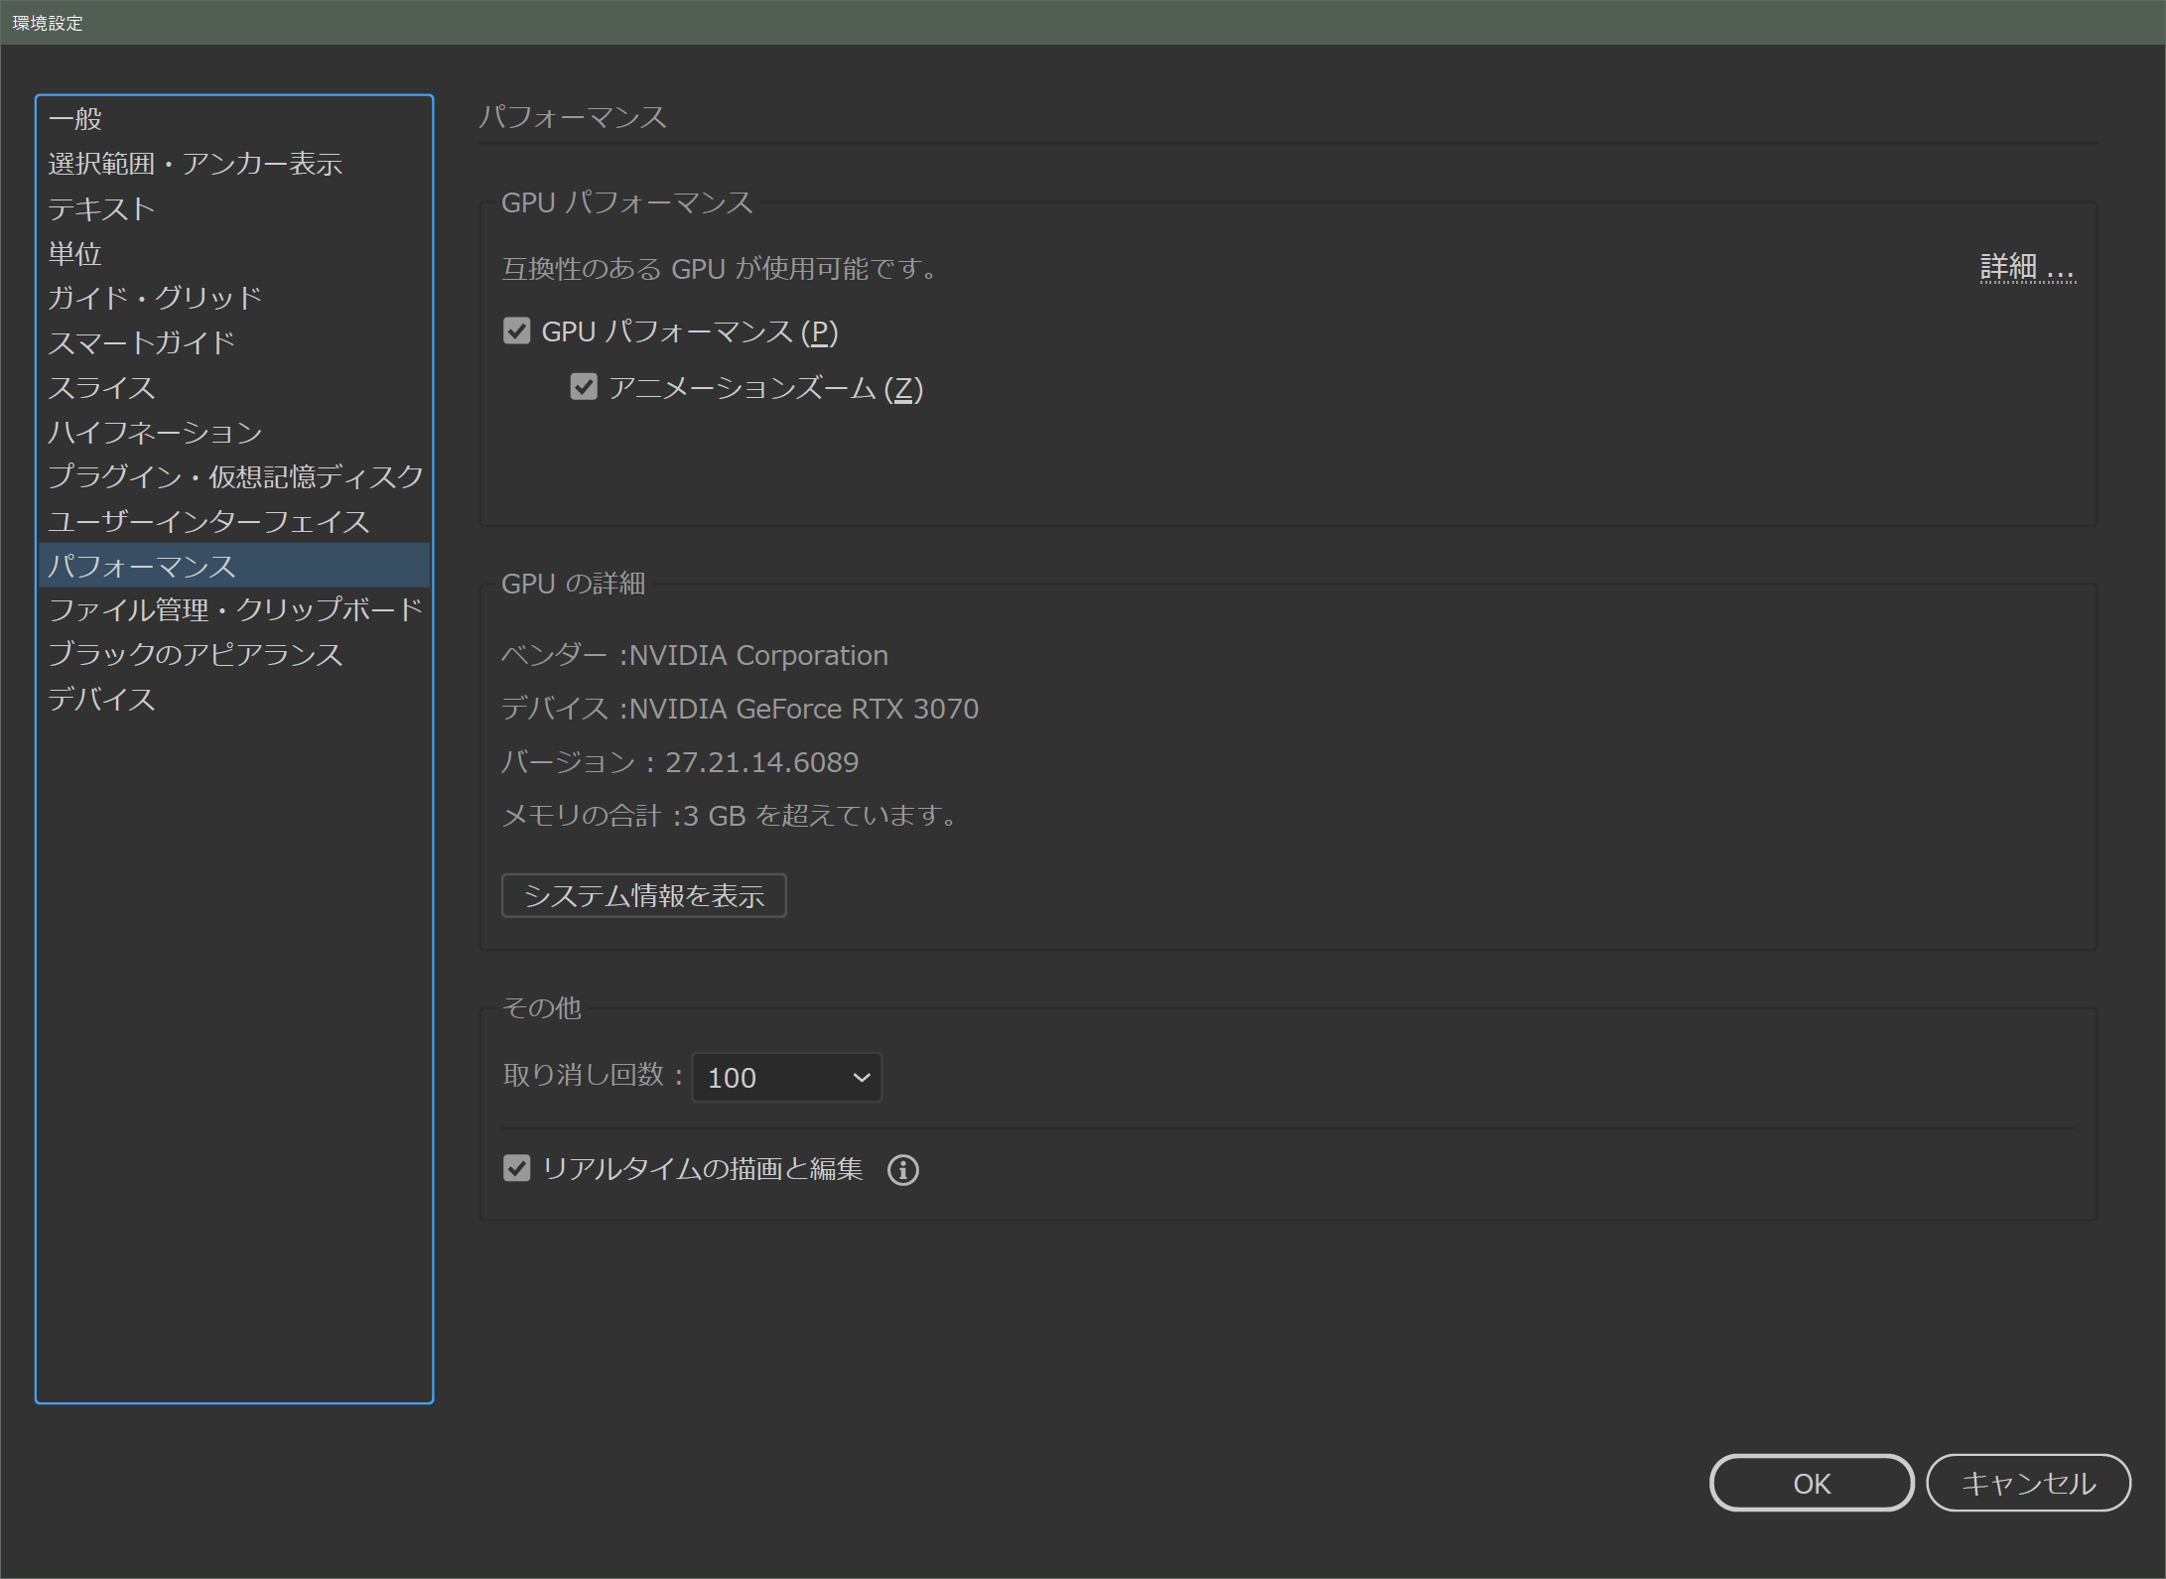Click the 互換性のある GPU が使用可能です text
This screenshot has width=2166, height=1579.
coord(720,269)
